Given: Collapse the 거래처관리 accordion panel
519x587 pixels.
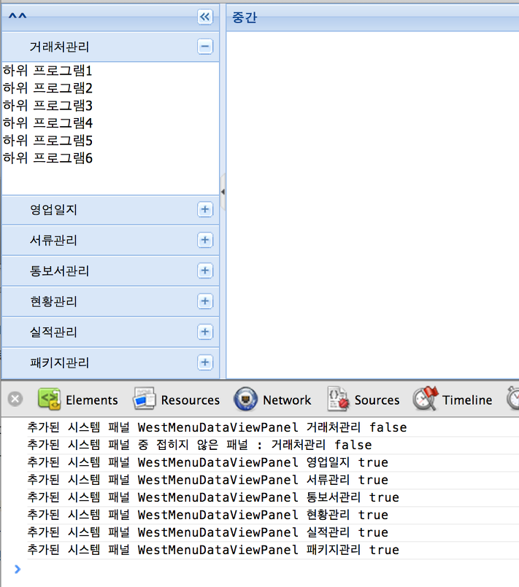Looking at the screenshot, I should click(205, 47).
